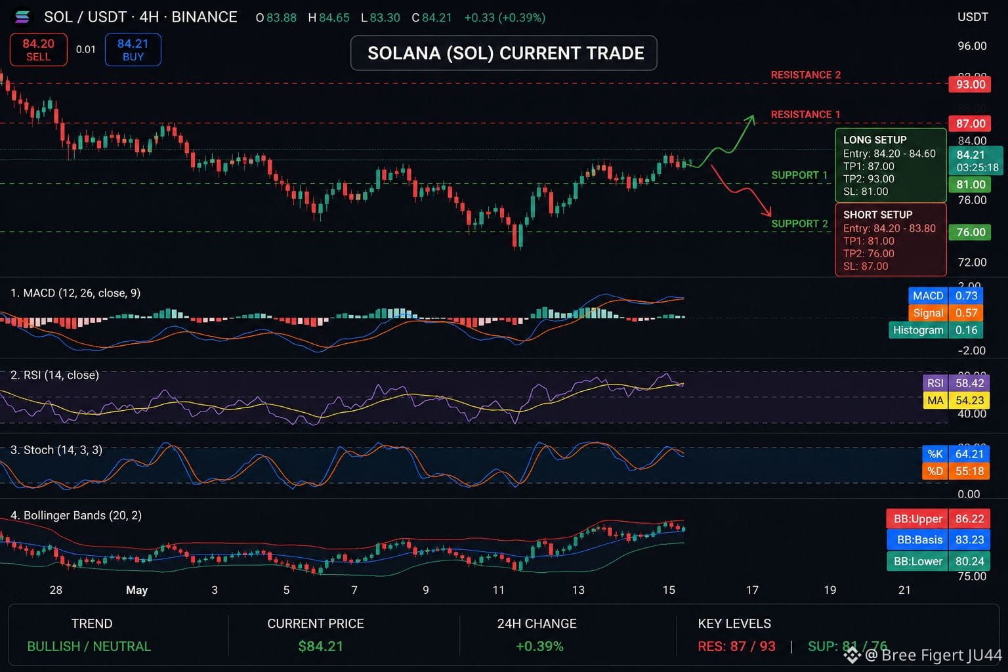Click the high price H 84.65
Screen dimensions: 1008x672
(x=329, y=18)
